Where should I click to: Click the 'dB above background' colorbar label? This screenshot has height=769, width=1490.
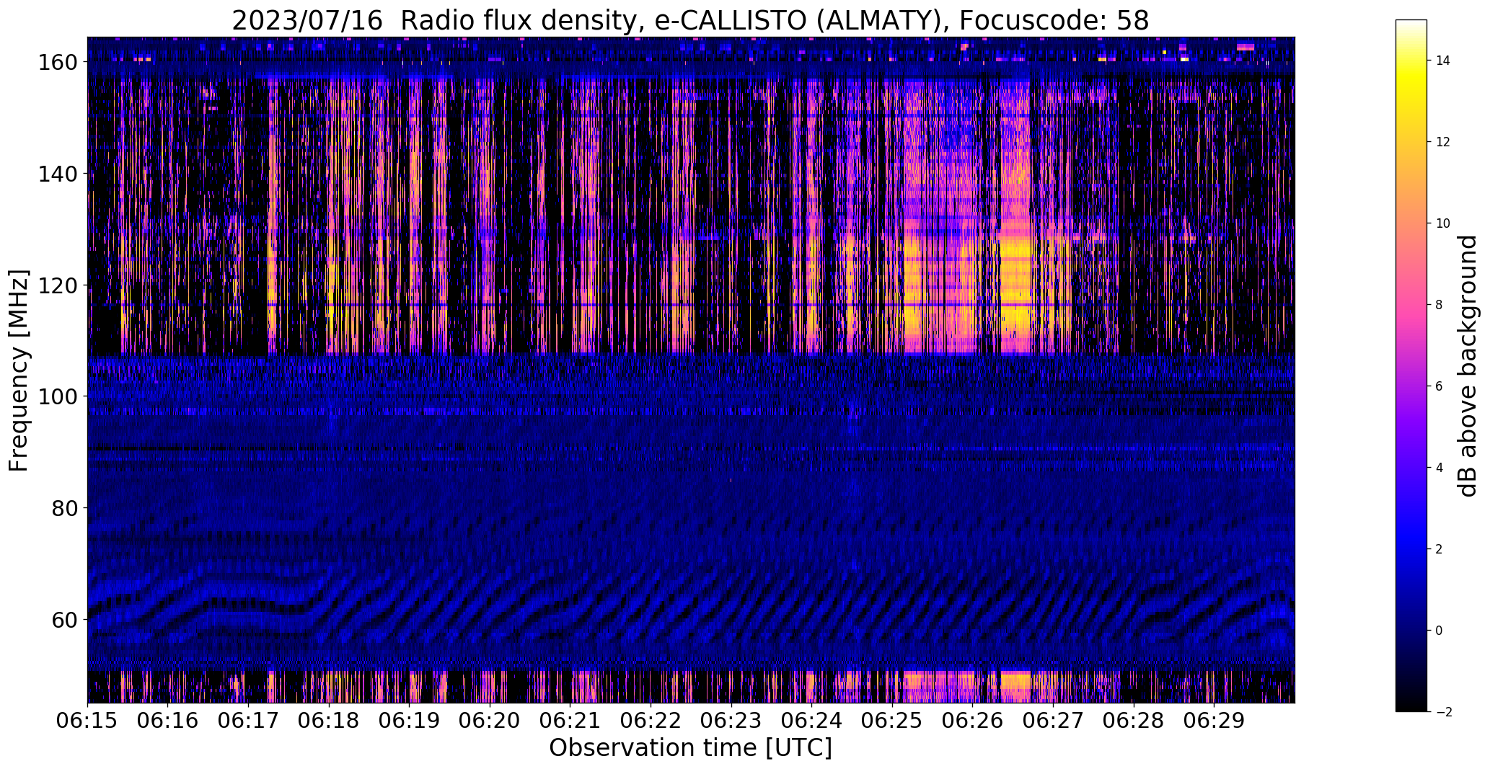click(x=1468, y=365)
